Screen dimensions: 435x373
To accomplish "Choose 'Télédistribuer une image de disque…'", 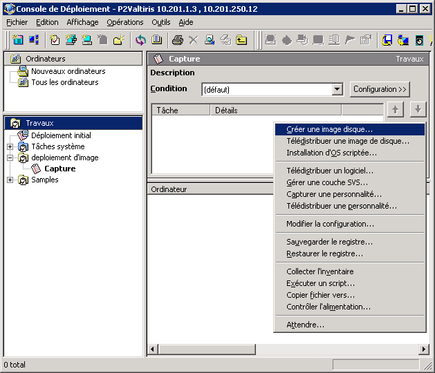I will point(350,141).
